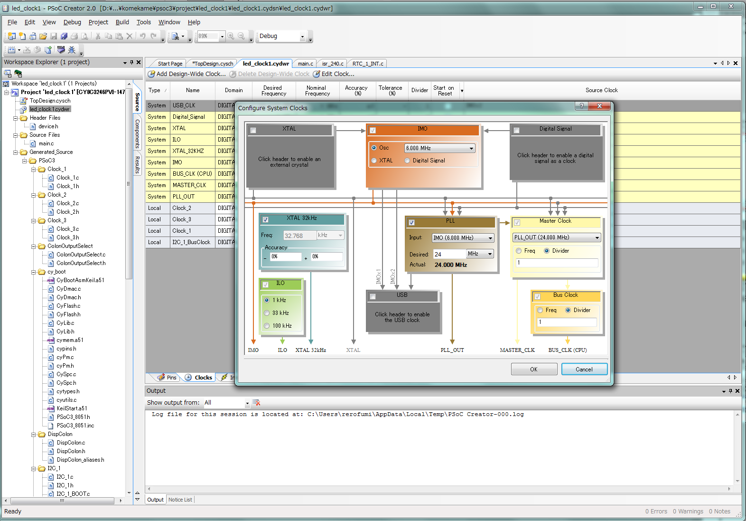Pin the Workspace Explorer panel
The width and height of the screenshot is (746, 521).
point(132,62)
